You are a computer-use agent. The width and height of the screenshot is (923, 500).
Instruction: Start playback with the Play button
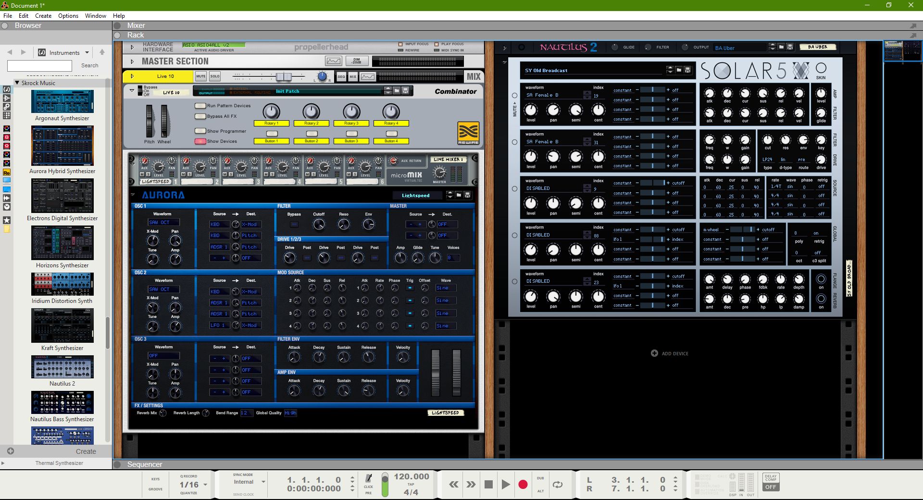506,485
